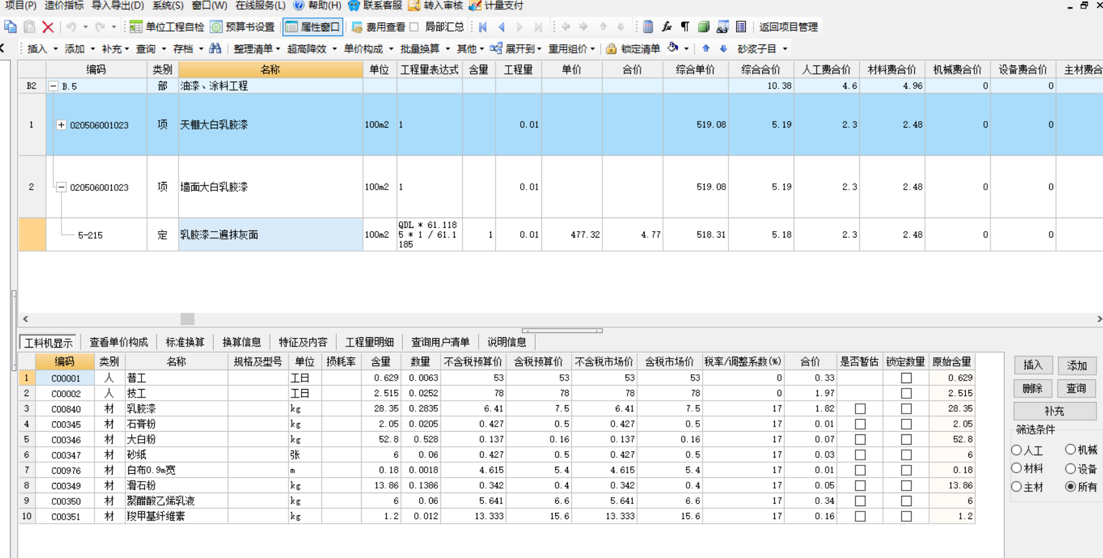Go to previous record arrow icon
The image size is (1103, 558).
[x=501, y=27]
